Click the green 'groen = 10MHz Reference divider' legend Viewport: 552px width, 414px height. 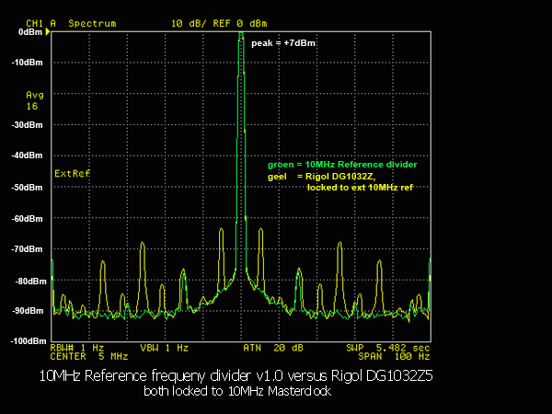[x=342, y=165]
